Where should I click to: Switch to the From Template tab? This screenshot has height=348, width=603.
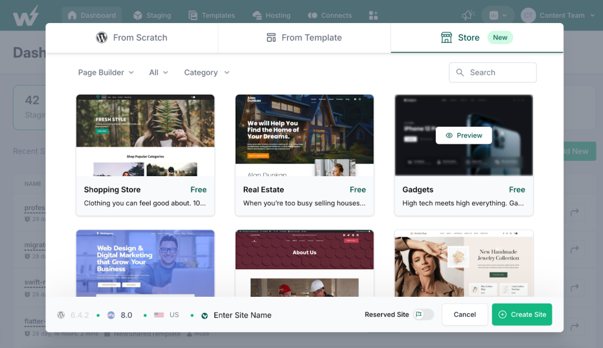coord(304,38)
